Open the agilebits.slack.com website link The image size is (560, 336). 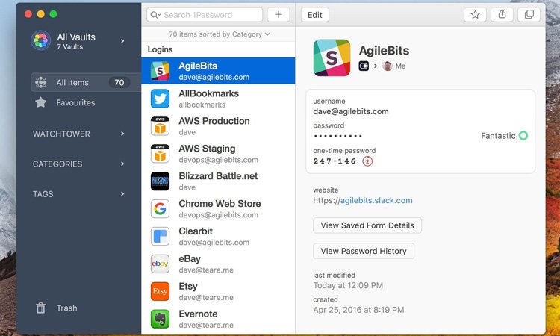(x=376, y=200)
